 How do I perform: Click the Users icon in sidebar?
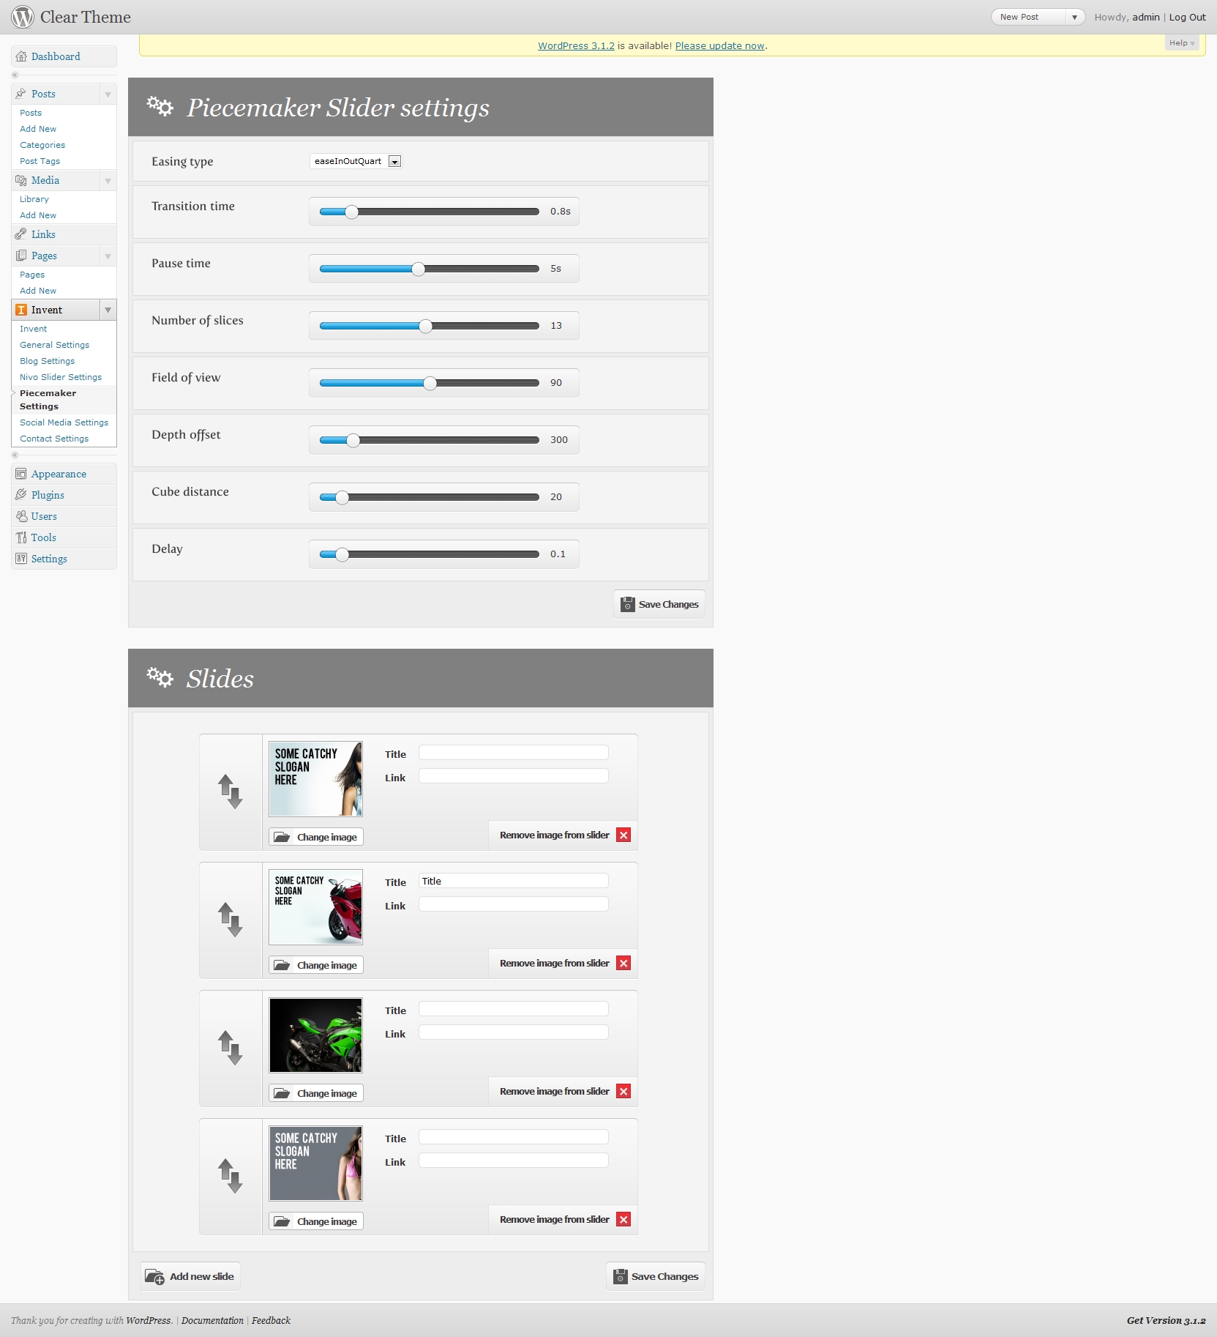pos(21,516)
